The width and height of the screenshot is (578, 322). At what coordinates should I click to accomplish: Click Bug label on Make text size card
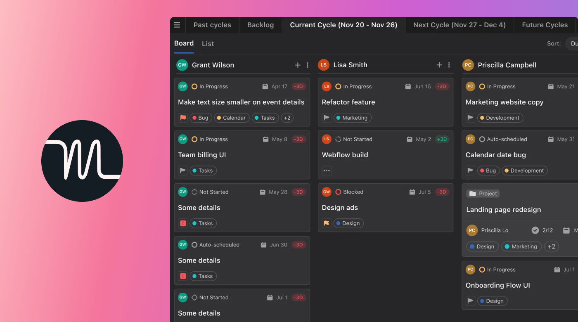[201, 118]
